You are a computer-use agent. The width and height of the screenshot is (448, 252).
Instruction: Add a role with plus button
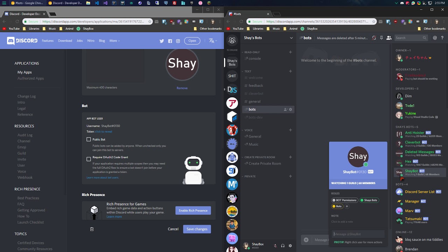(x=347, y=206)
